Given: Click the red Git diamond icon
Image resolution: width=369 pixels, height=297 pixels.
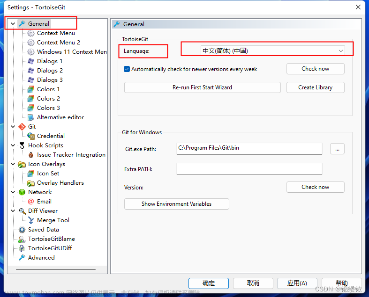Looking at the screenshot, I should coord(22,127).
